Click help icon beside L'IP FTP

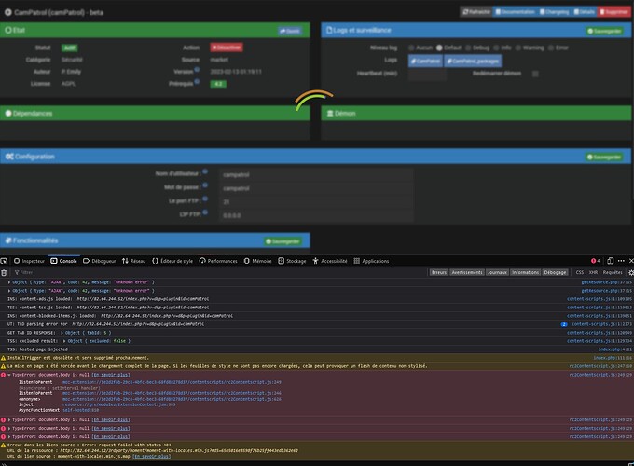point(205,212)
